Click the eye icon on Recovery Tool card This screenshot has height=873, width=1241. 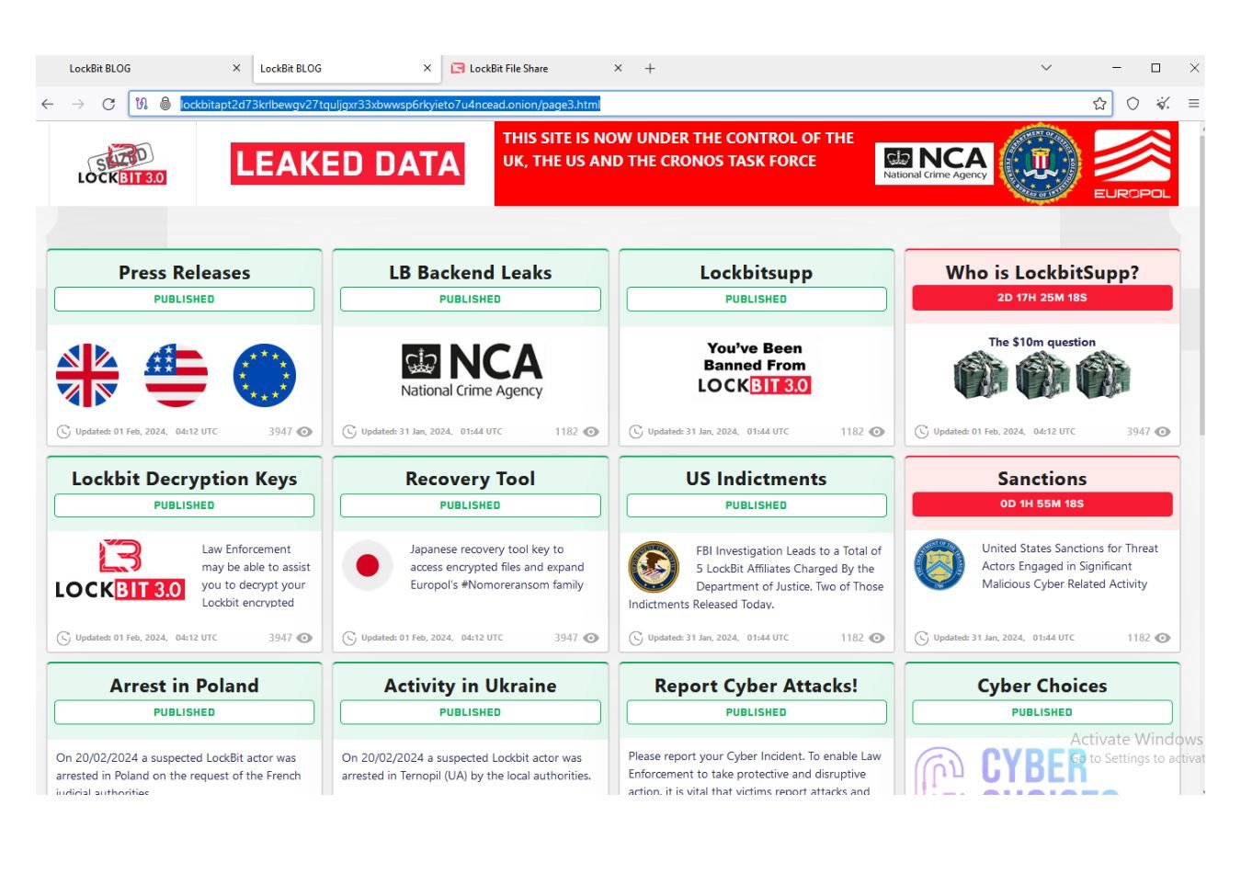coord(591,638)
